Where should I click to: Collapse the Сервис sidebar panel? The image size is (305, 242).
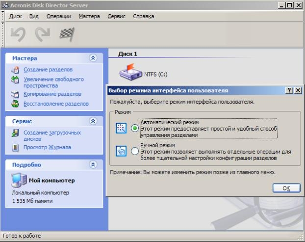[x=93, y=121]
